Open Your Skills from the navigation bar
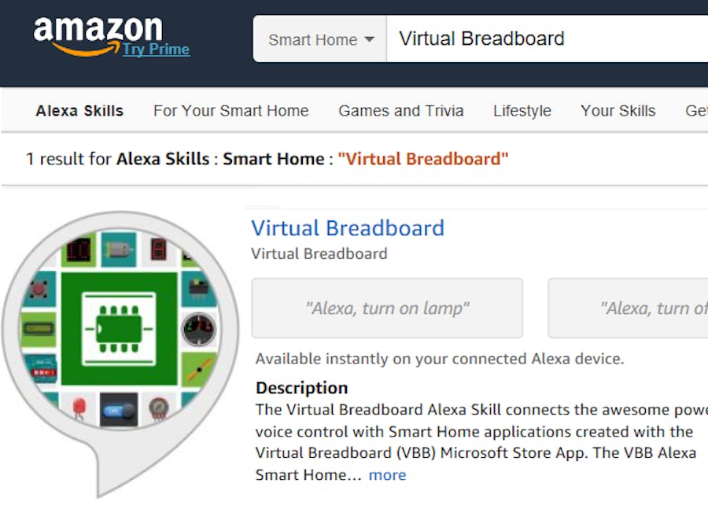 pyautogui.click(x=618, y=111)
